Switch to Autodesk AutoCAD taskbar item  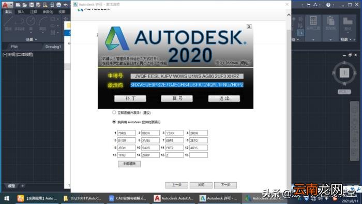[x=174, y=198]
